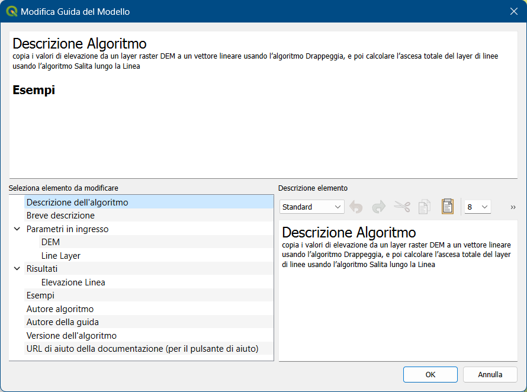The height and width of the screenshot is (392, 527).
Task: Open the Standard paragraph style dropdown
Action: tap(311, 207)
